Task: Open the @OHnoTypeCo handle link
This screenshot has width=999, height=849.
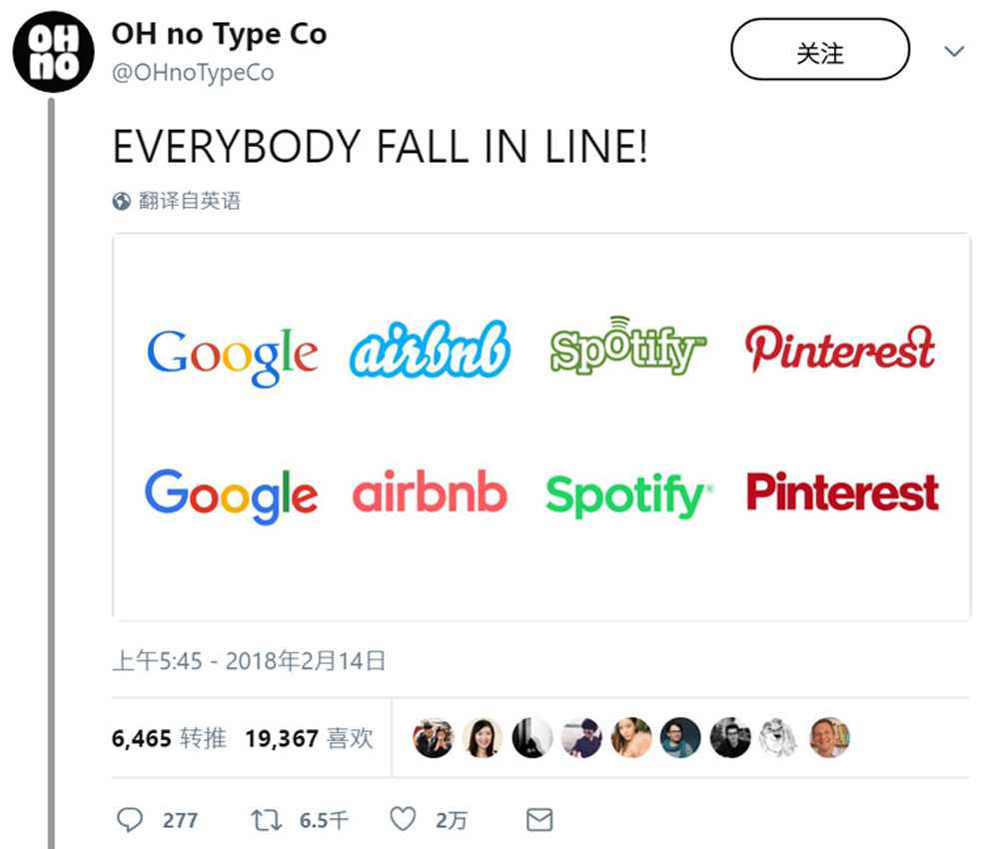Action: click(x=193, y=74)
